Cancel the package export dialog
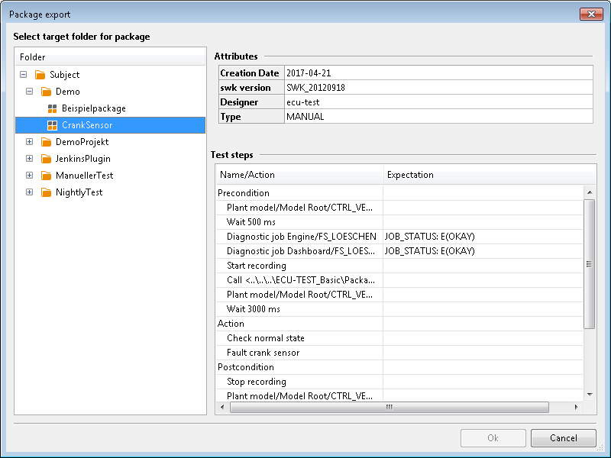 click(x=564, y=437)
